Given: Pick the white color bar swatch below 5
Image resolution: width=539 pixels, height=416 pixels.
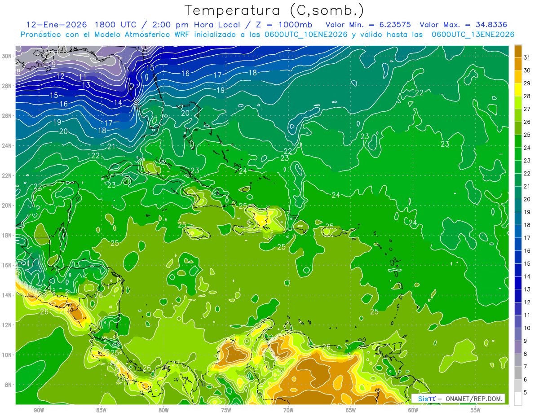Looking at the screenshot, I should click(x=518, y=399).
